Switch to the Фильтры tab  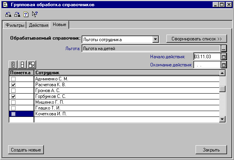15,25
